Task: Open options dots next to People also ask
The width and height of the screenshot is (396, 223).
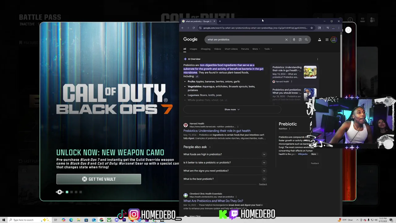Action: (x=210, y=147)
